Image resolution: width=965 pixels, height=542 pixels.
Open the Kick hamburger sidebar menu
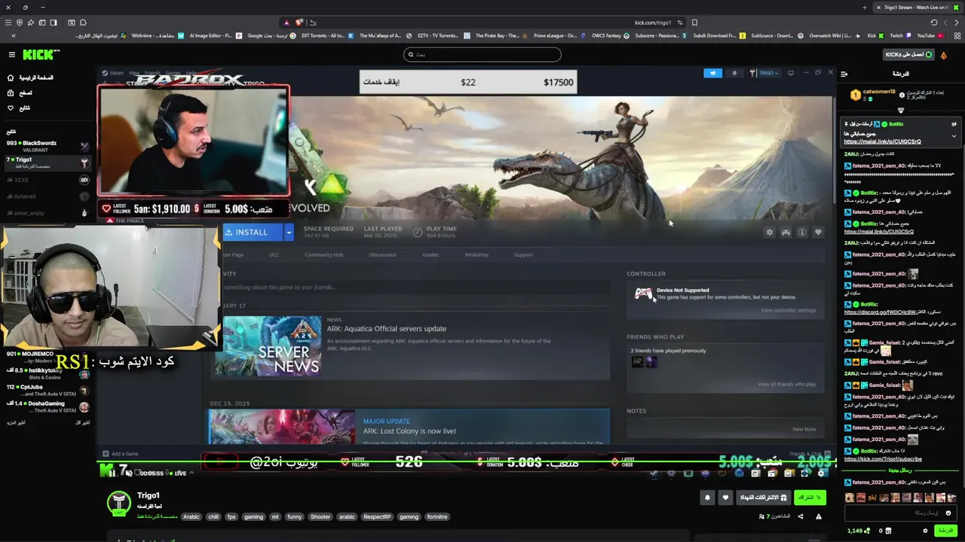pyautogui.click(x=11, y=54)
